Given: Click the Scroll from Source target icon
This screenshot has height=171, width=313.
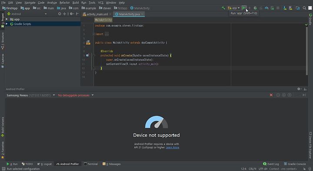Looking at the screenshot, I should 60,14.
